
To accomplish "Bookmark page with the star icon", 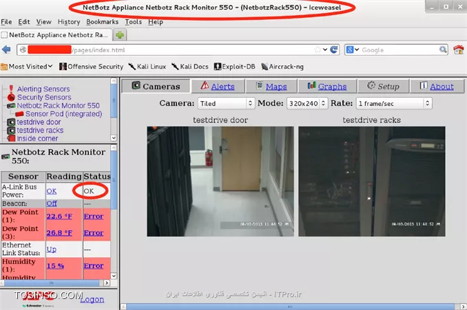I will tap(318, 49).
